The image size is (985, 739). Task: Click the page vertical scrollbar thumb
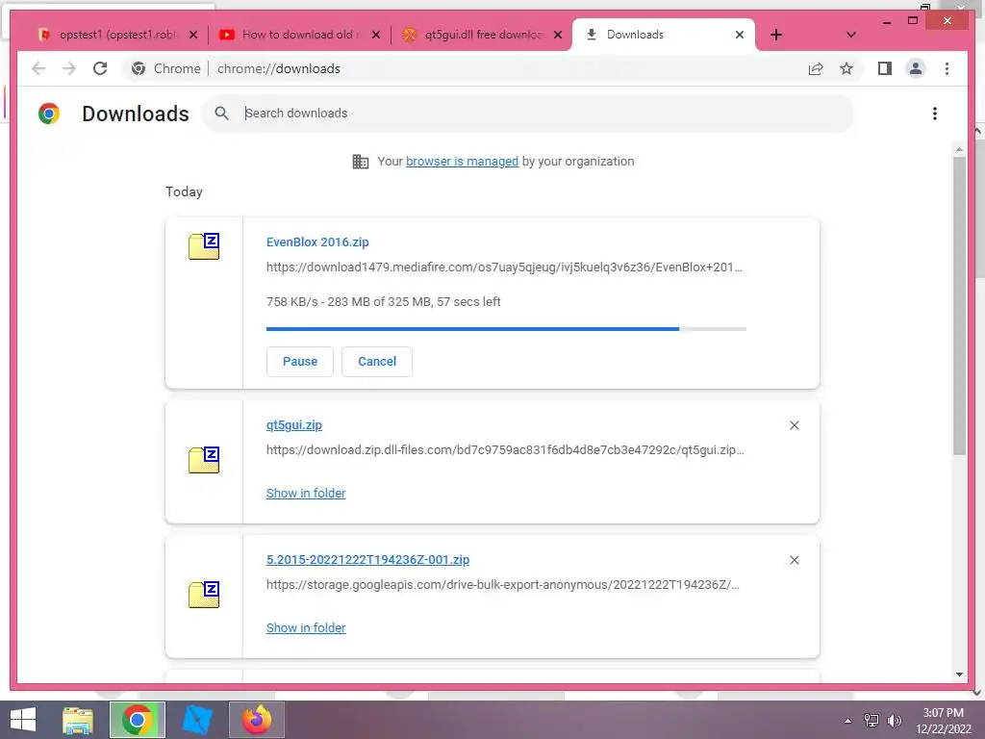click(x=959, y=305)
